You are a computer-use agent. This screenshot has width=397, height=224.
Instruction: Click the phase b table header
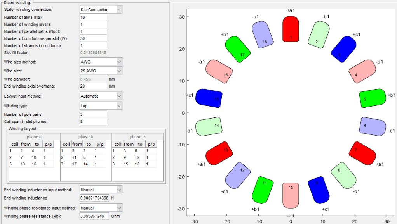pyautogui.click(x=86, y=137)
